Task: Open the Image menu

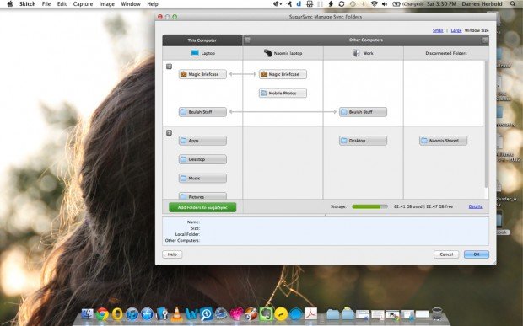Action: (x=107, y=4)
